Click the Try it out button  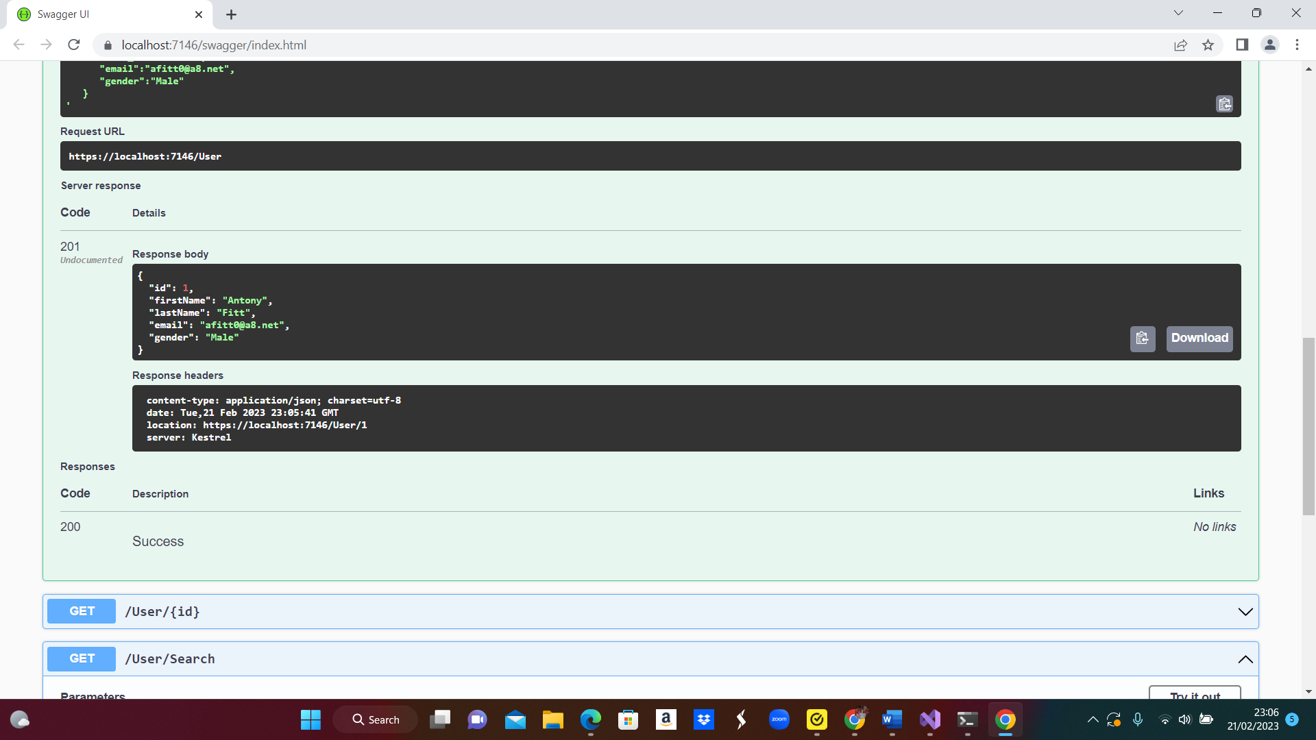click(x=1195, y=695)
